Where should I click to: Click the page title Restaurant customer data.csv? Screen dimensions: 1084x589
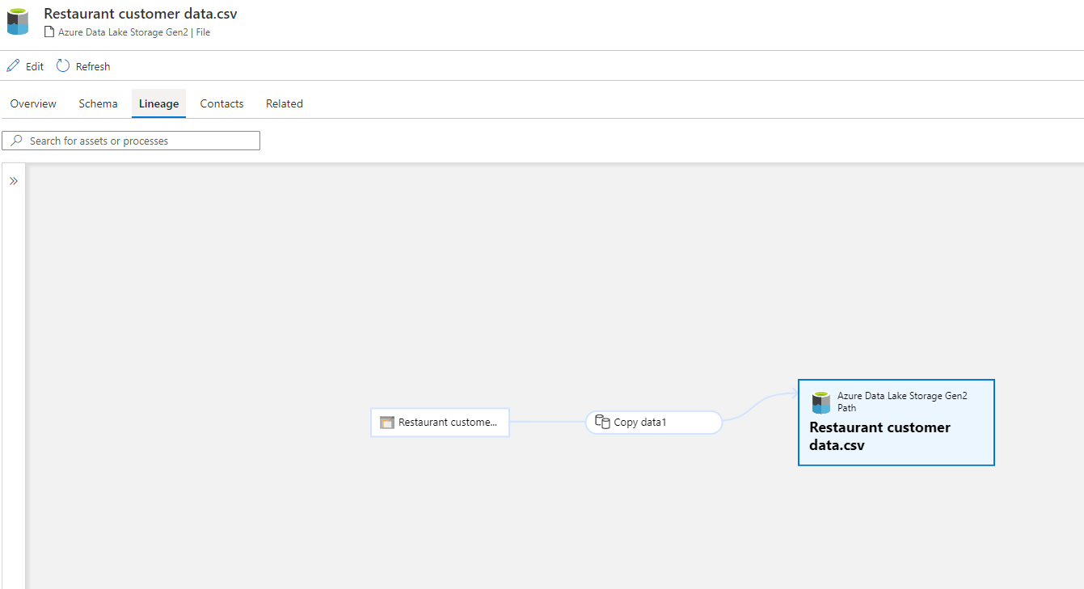pyautogui.click(x=141, y=14)
